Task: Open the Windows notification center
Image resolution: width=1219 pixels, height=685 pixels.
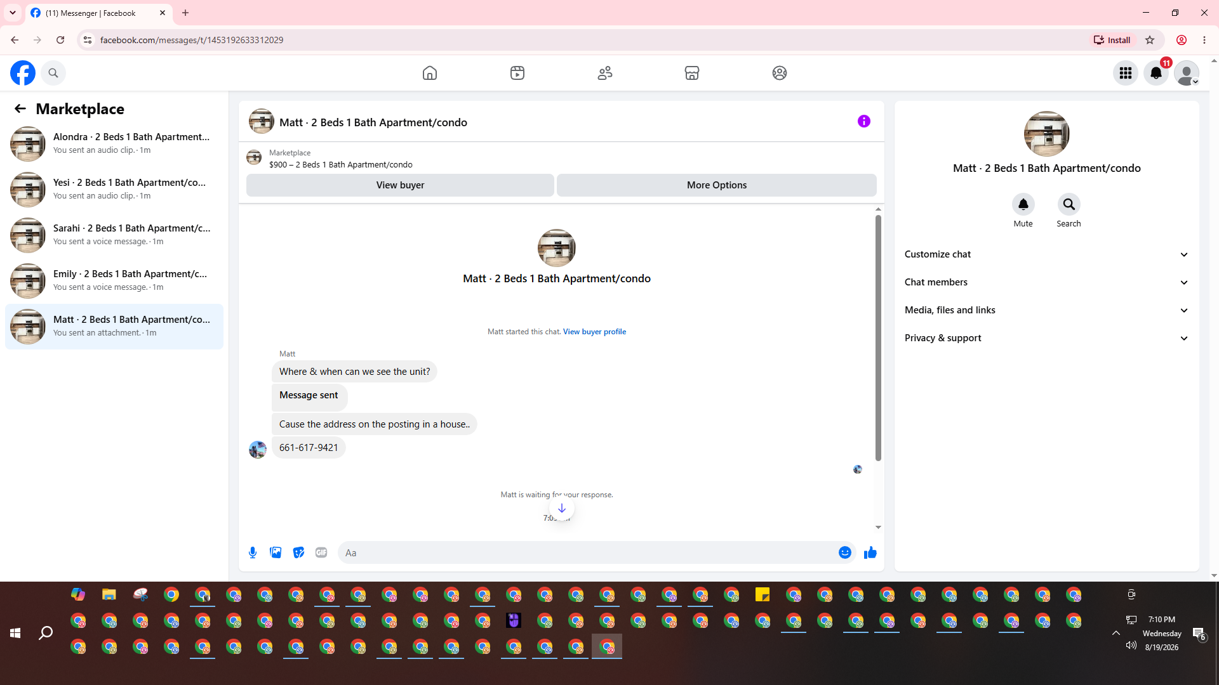Action: pos(1199,633)
